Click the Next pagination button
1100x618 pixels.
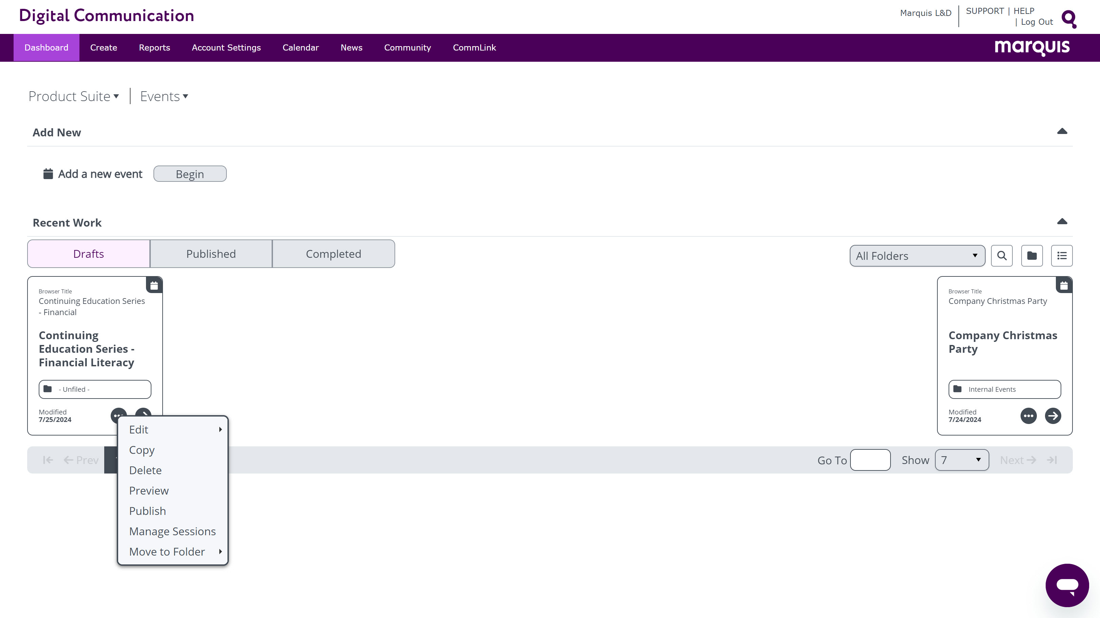click(1018, 460)
